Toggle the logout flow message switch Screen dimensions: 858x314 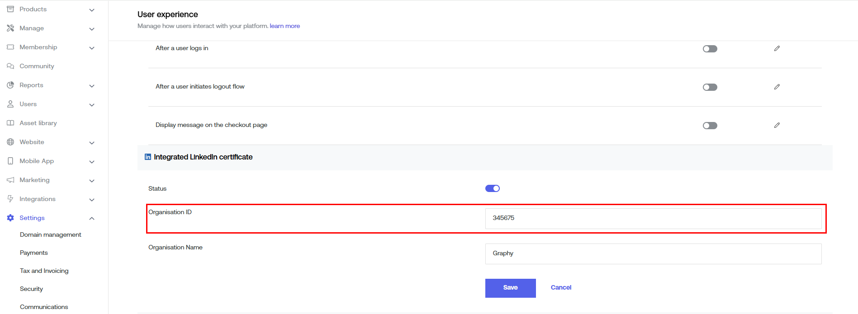pos(710,87)
